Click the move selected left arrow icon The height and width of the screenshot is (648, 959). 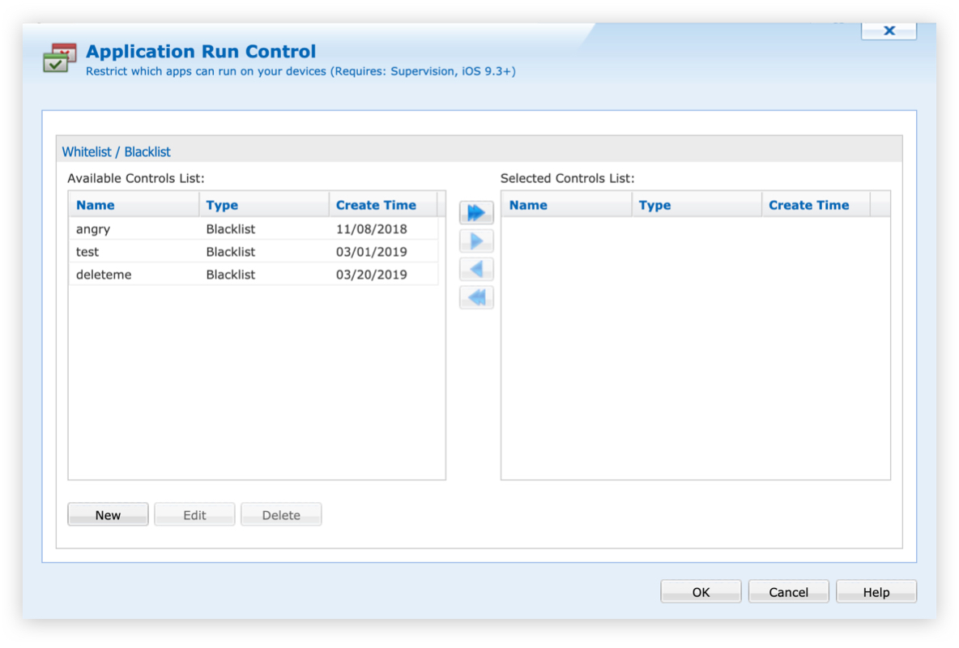[x=476, y=269]
